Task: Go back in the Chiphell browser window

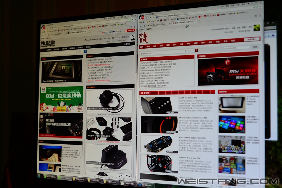Action: tap(147, 18)
